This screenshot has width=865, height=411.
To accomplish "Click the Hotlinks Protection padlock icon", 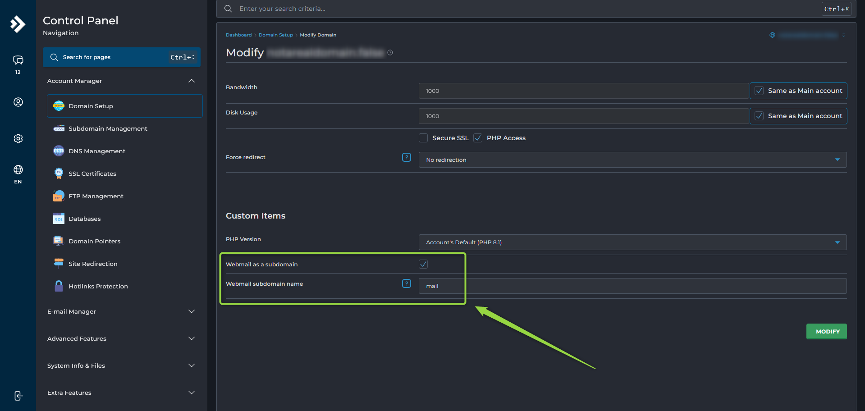I will [59, 286].
